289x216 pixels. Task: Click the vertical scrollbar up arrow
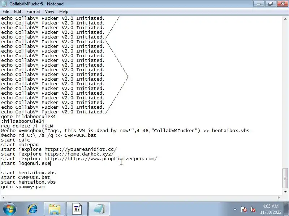pos(285,19)
